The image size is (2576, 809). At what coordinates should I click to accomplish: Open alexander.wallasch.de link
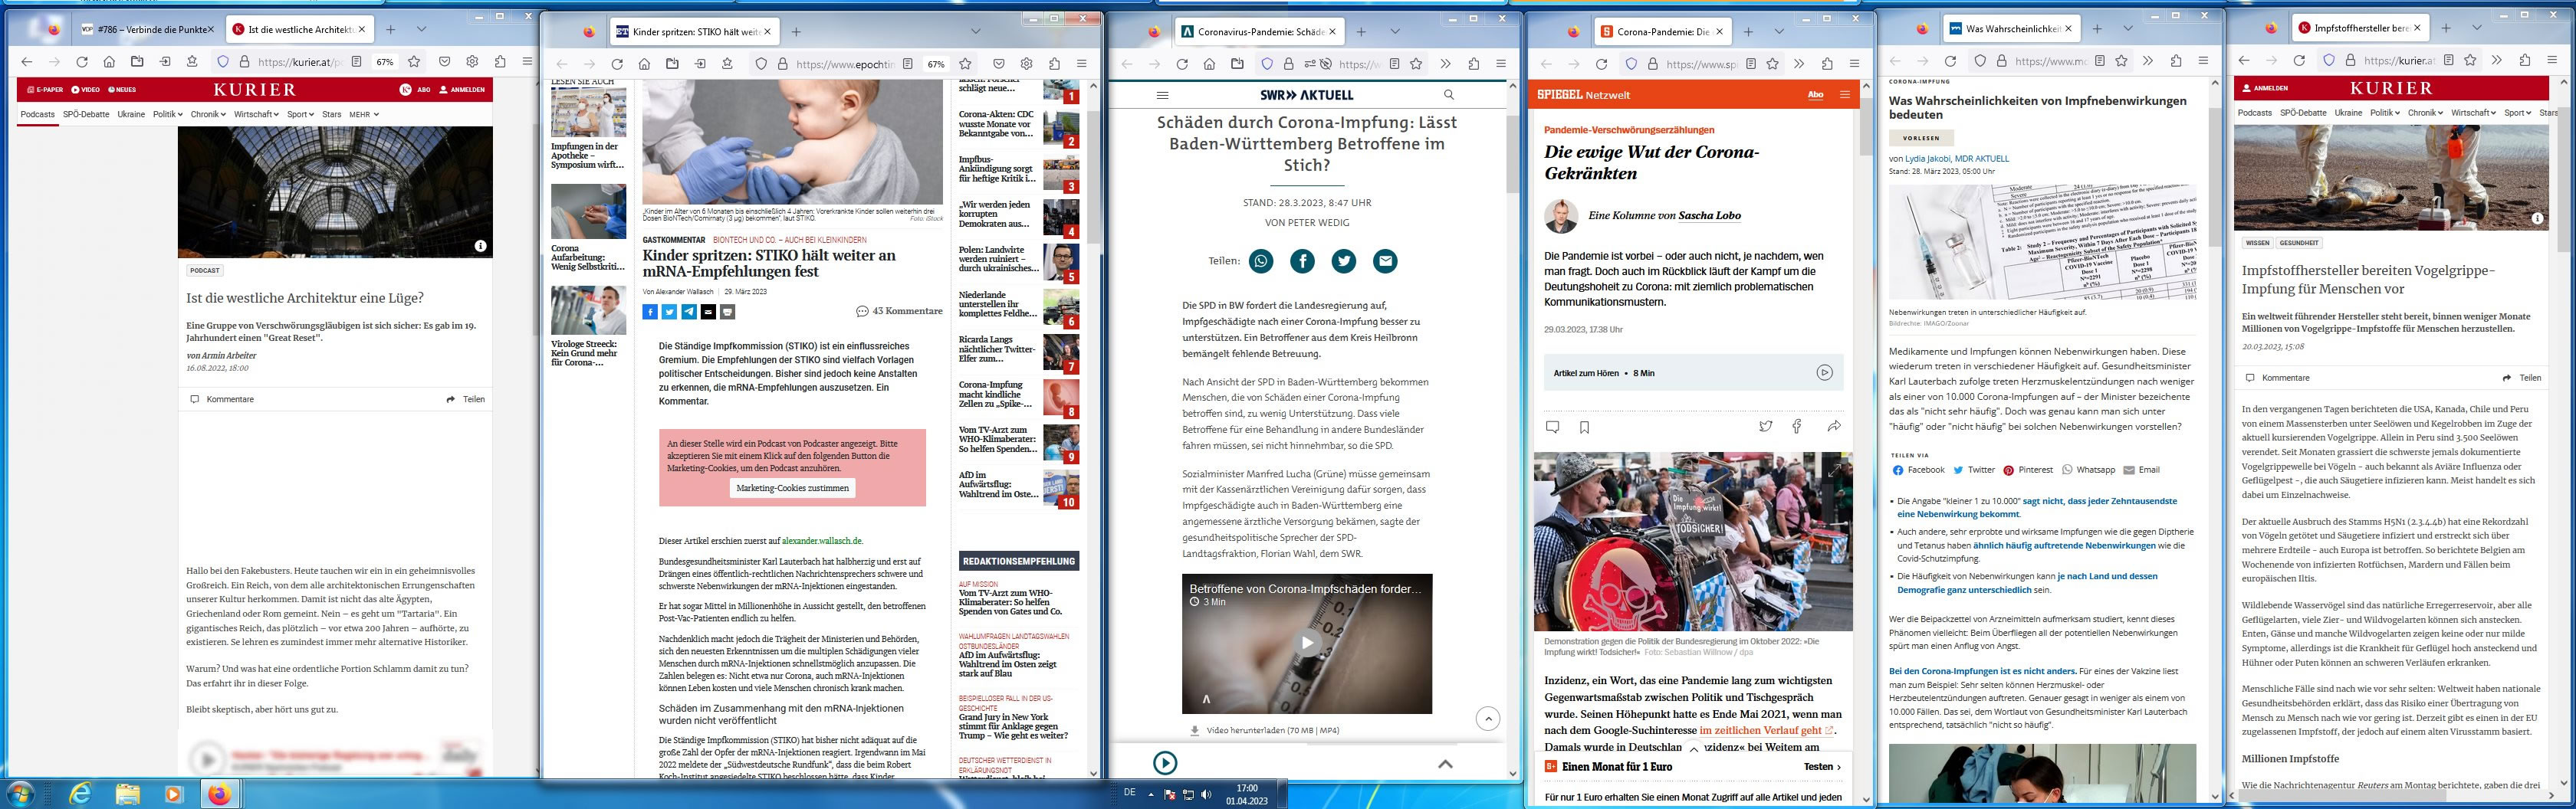click(822, 540)
